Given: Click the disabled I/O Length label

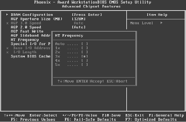Looking at the screenshot, I should pyautogui.click(x=25, y=52).
